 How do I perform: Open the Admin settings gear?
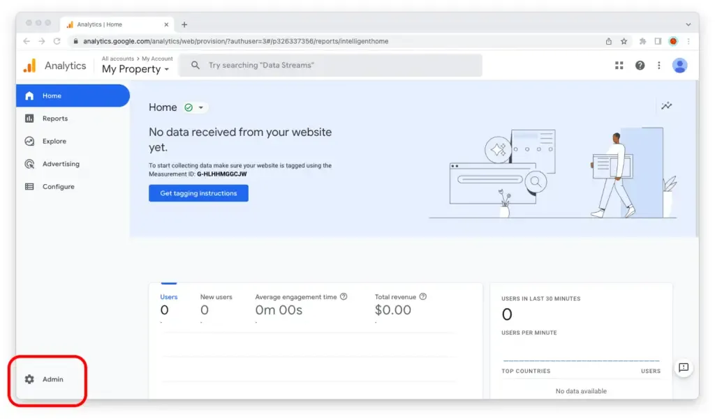[x=45, y=379]
